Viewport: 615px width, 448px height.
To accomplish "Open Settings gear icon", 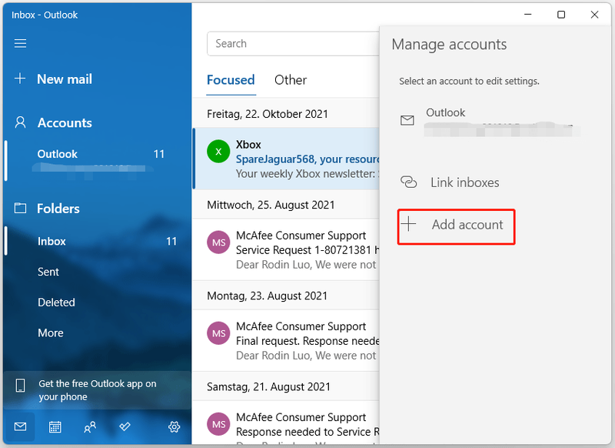I will click(175, 426).
